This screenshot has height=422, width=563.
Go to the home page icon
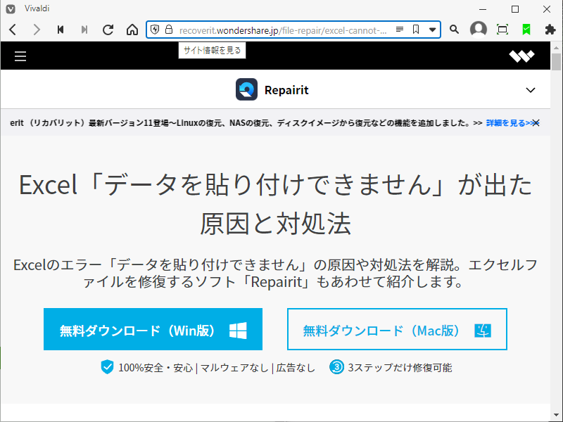132,30
